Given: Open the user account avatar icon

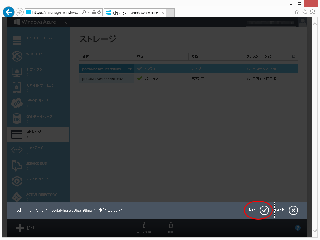Looking at the screenshot, I should pyautogui.click(x=302, y=22).
